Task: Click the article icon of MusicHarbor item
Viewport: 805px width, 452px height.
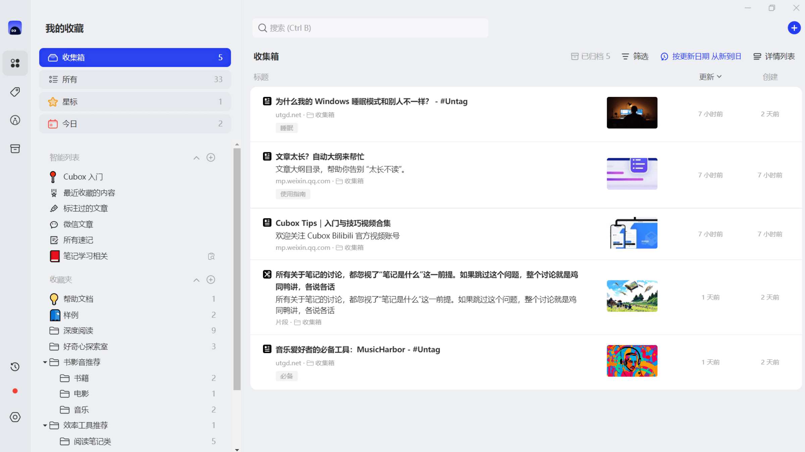Action: (267, 349)
